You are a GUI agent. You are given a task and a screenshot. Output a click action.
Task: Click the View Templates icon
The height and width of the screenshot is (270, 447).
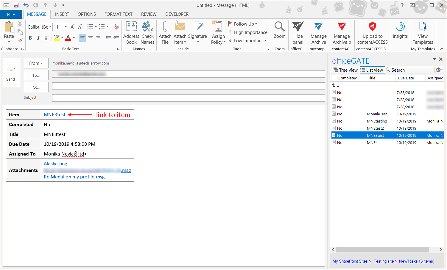pyautogui.click(x=423, y=27)
